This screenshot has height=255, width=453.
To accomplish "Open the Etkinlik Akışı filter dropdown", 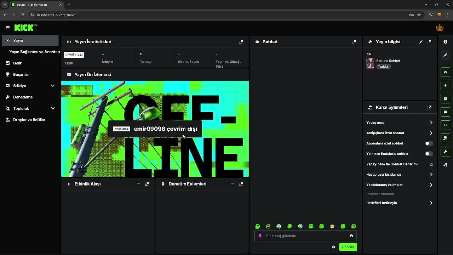I will pos(138,184).
